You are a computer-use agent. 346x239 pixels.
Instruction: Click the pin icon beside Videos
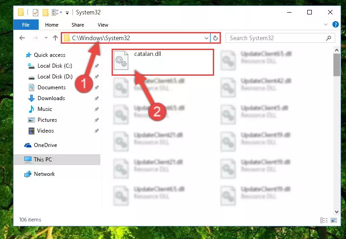tap(97, 131)
